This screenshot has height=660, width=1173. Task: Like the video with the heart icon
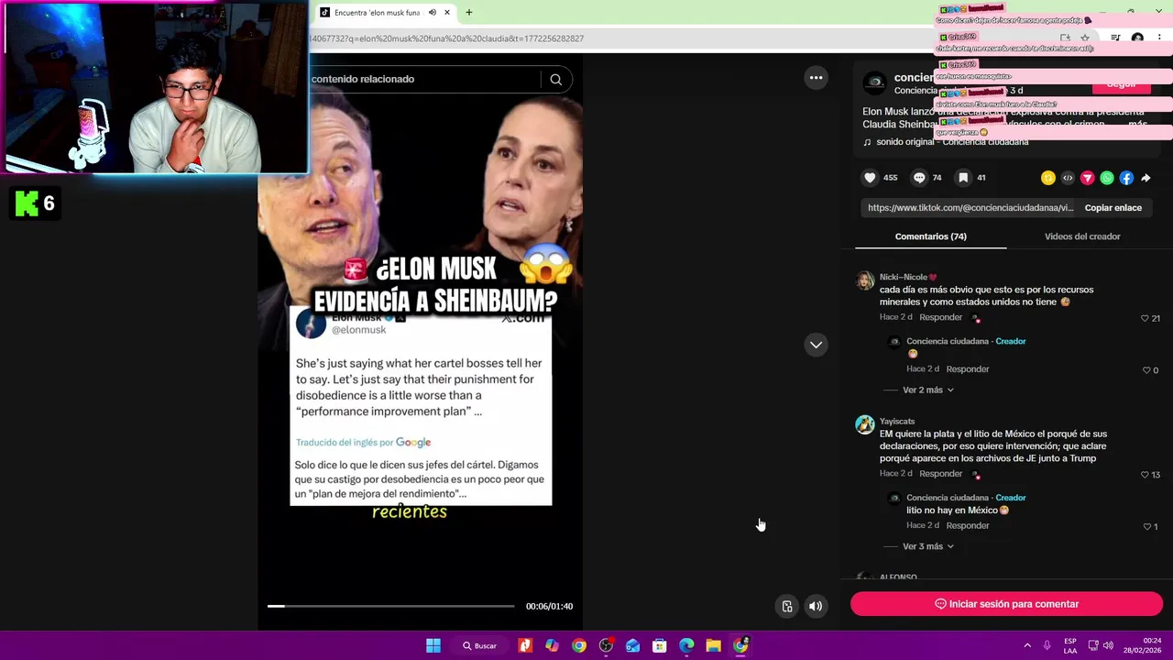point(870,178)
